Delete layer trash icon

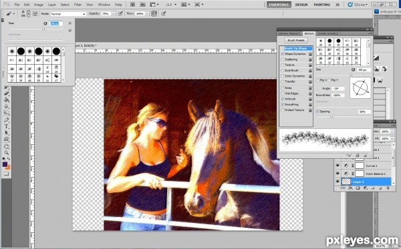pos(388,188)
